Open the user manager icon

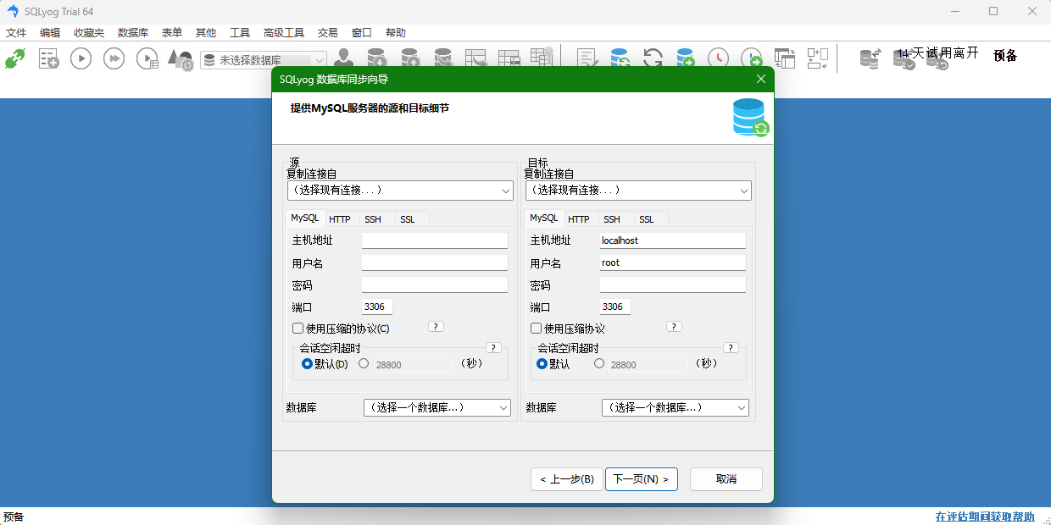coord(343,58)
